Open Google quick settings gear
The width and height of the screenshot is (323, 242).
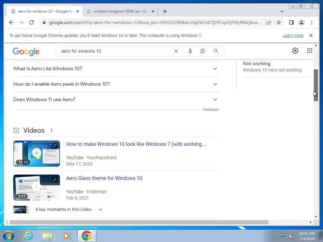coord(295,51)
